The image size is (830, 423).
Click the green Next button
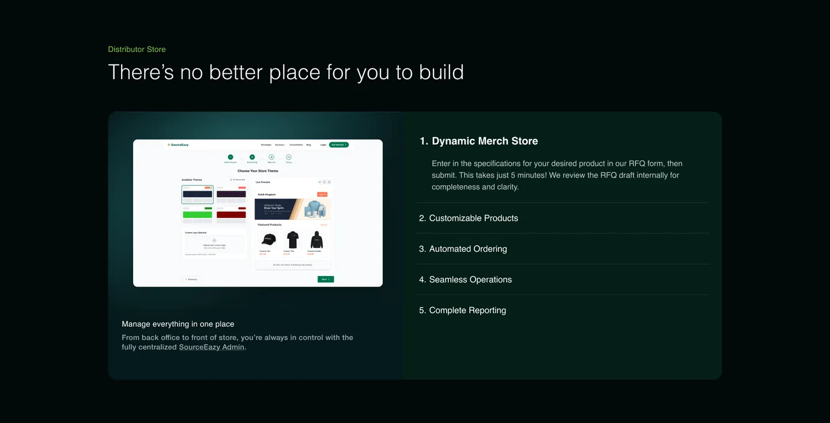326,280
